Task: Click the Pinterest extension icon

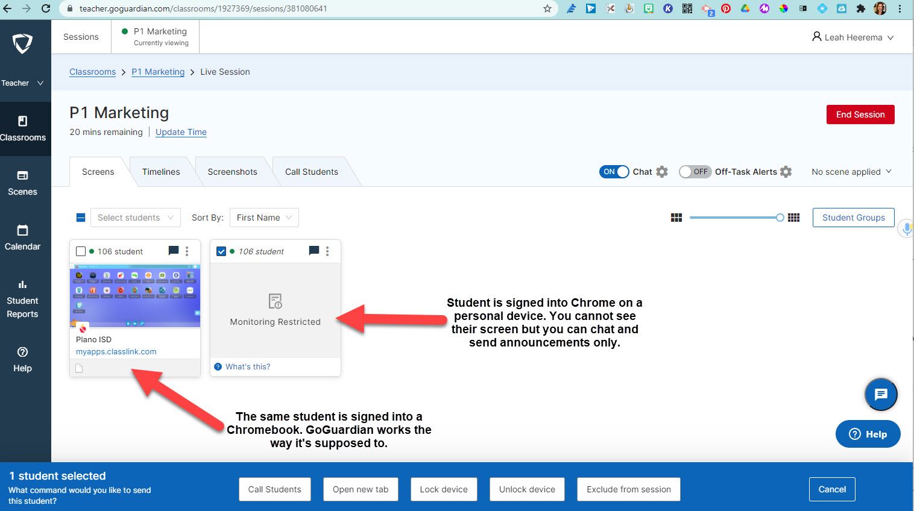Action: (726, 8)
